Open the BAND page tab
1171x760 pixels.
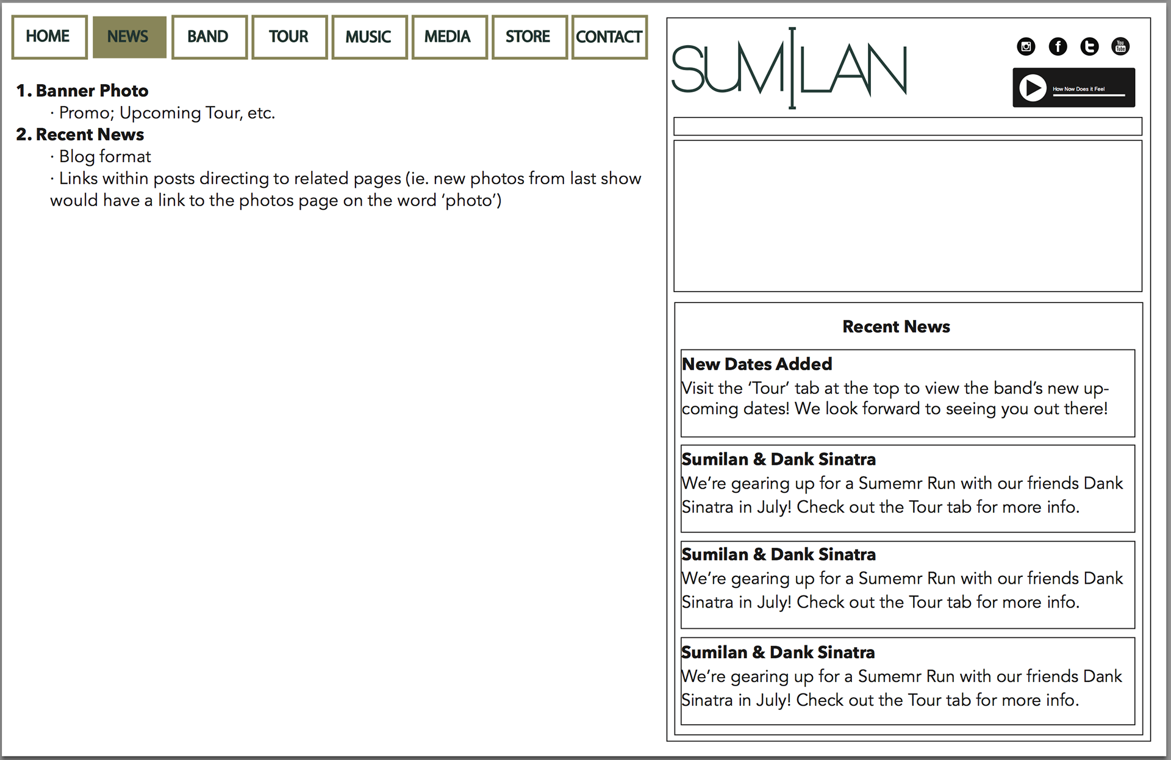(209, 37)
